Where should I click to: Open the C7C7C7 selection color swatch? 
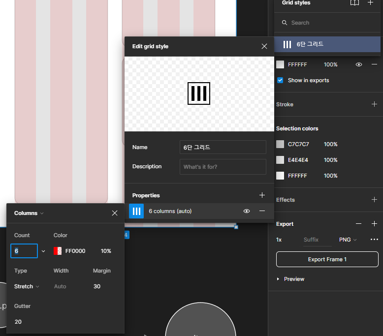click(x=280, y=144)
